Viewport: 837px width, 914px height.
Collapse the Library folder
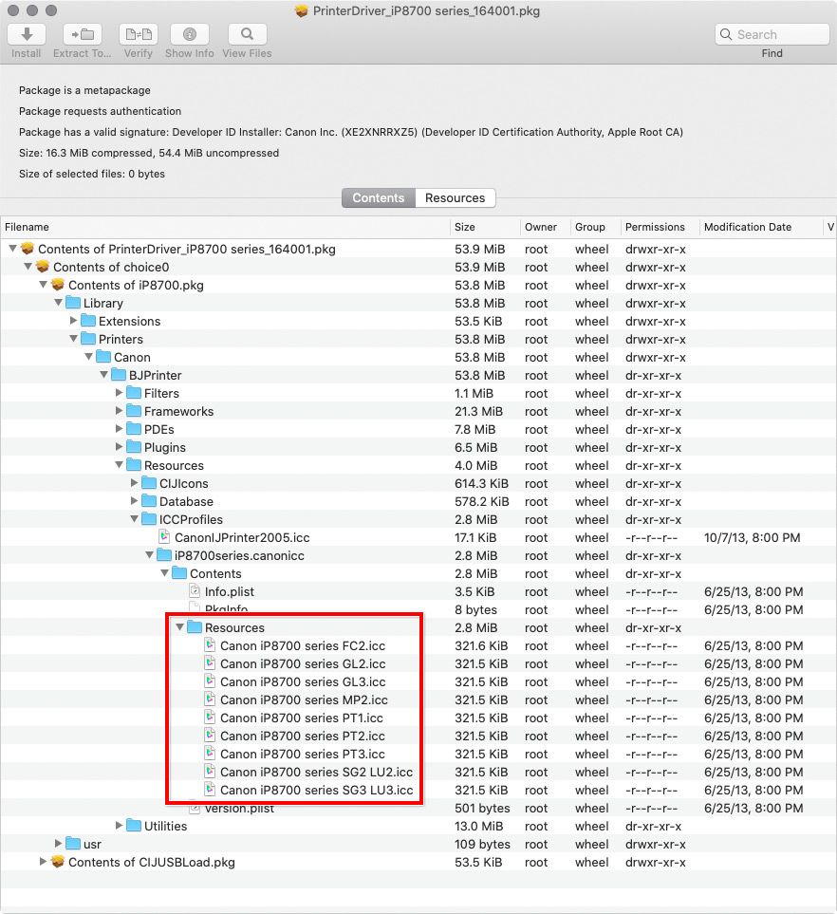coord(58,303)
